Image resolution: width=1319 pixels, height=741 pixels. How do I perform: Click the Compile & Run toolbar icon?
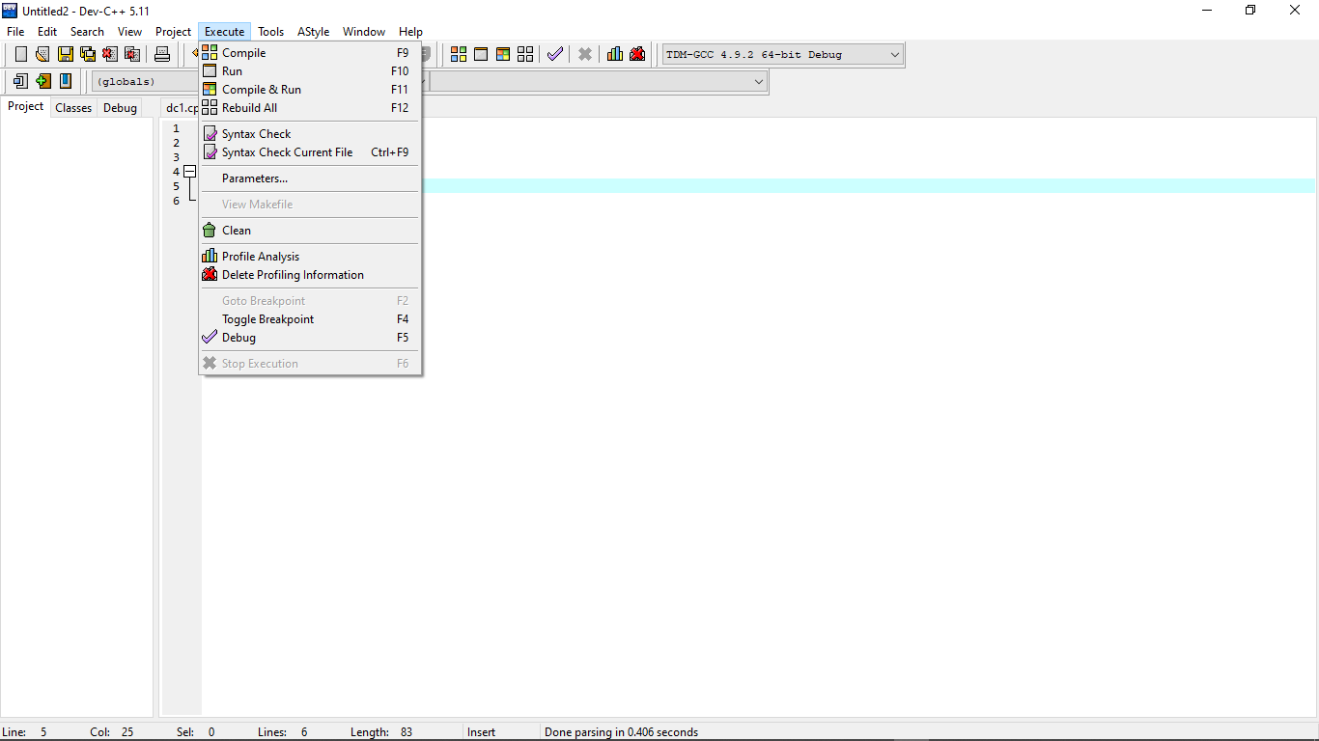pyautogui.click(x=503, y=54)
